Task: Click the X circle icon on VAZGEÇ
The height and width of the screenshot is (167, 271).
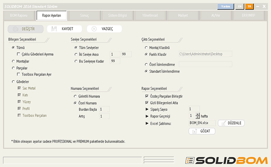Action: click(x=94, y=29)
